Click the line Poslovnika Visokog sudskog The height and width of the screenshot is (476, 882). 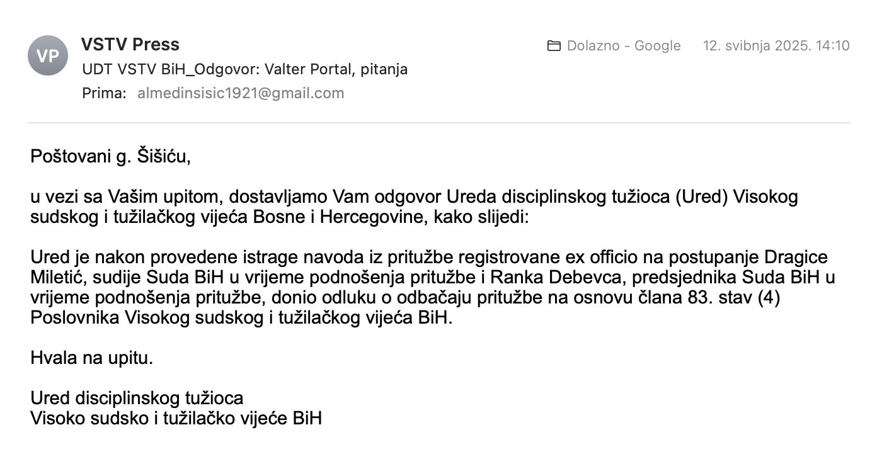click(x=241, y=318)
